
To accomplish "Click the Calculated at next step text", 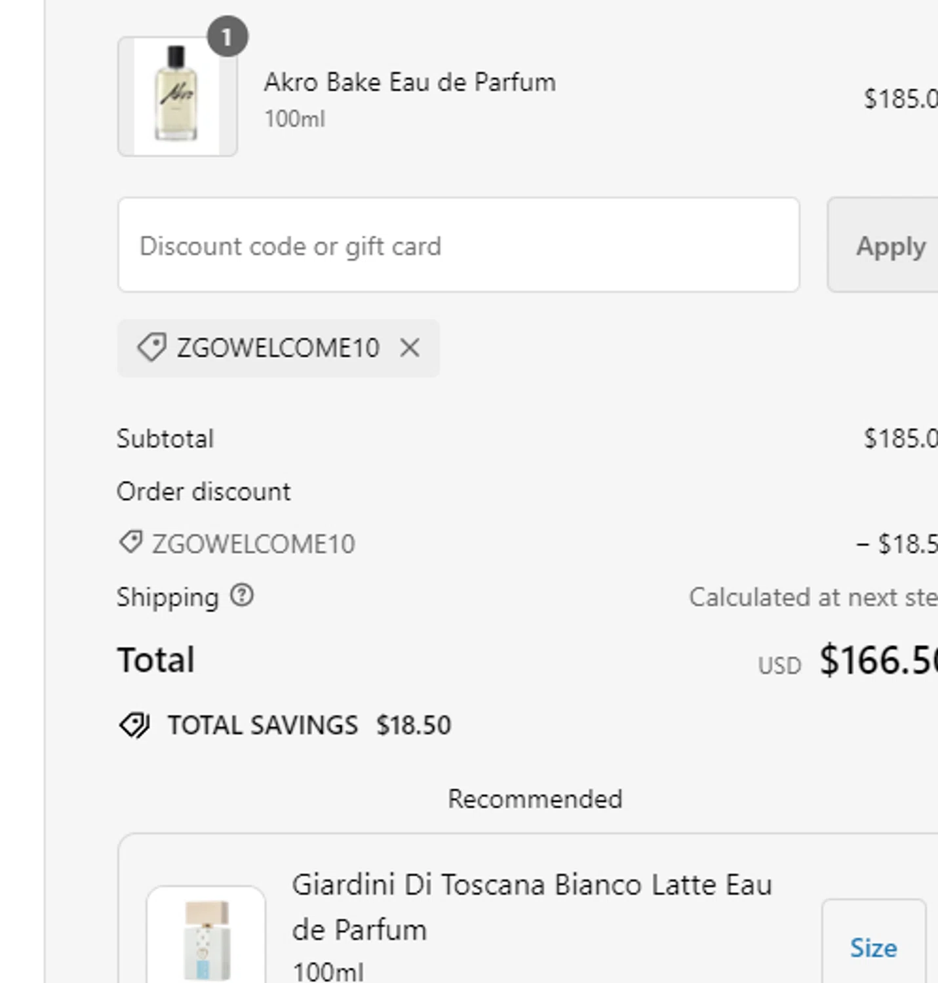I will pyautogui.click(x=813, y=597).
